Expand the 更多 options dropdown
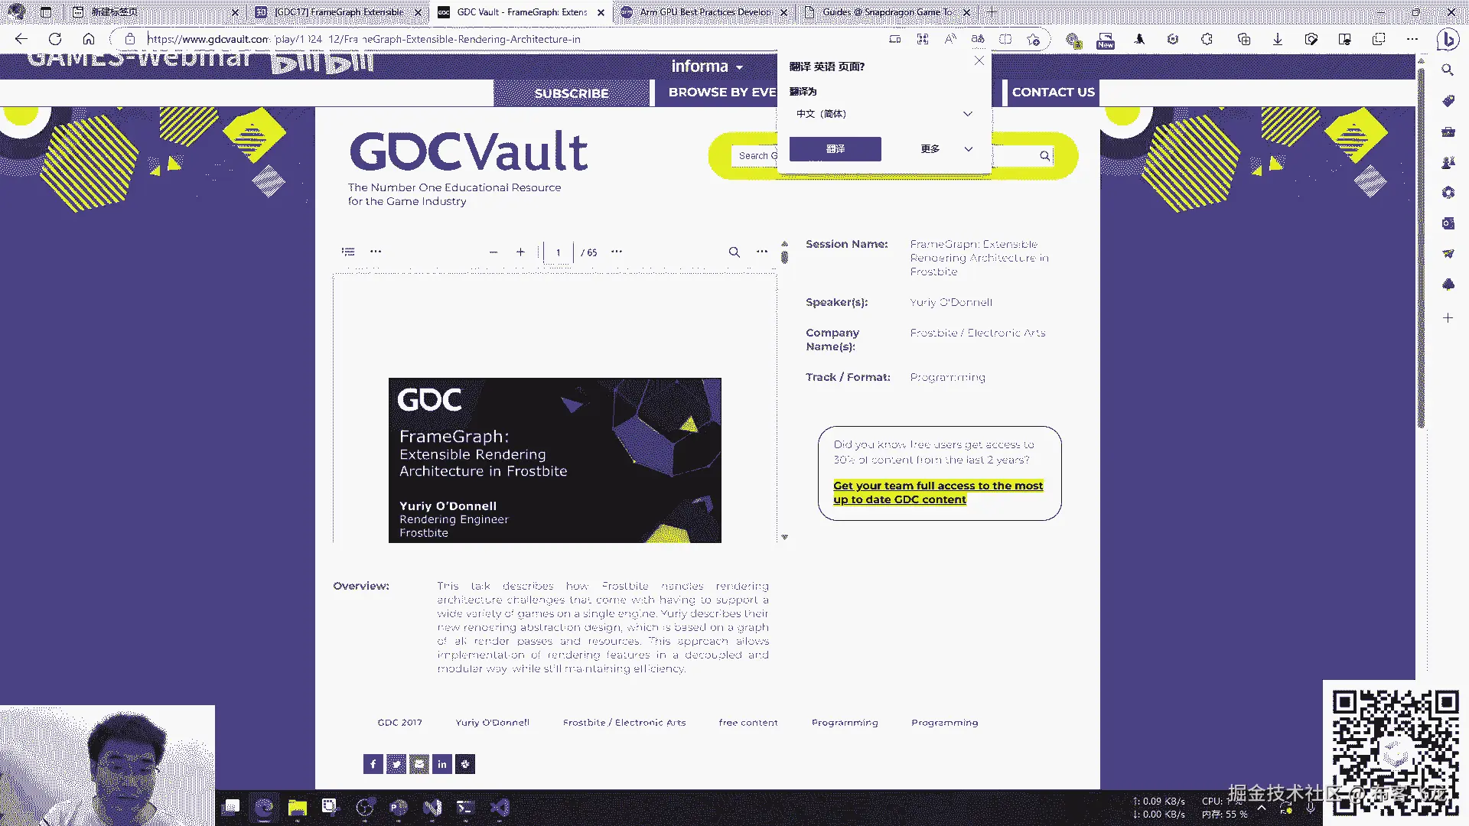This screenshot has height=826, width=1469. click(946, 149)
